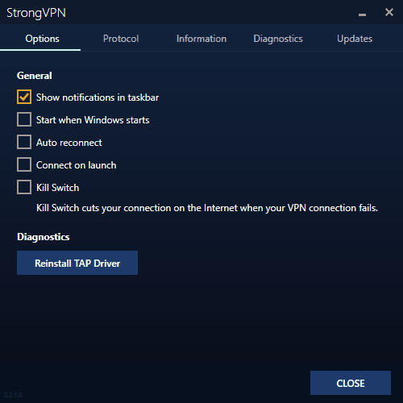
Task: Click the Reinstall TAP Driver button
Action: click(77, 263)
